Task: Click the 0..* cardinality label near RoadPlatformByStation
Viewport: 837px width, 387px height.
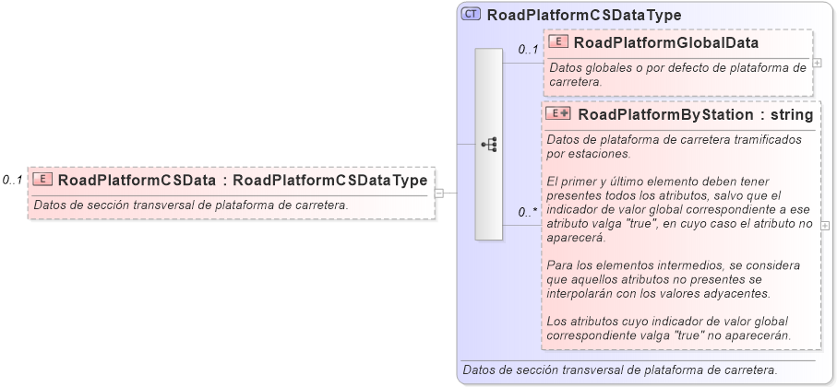Action: [528, 212]
